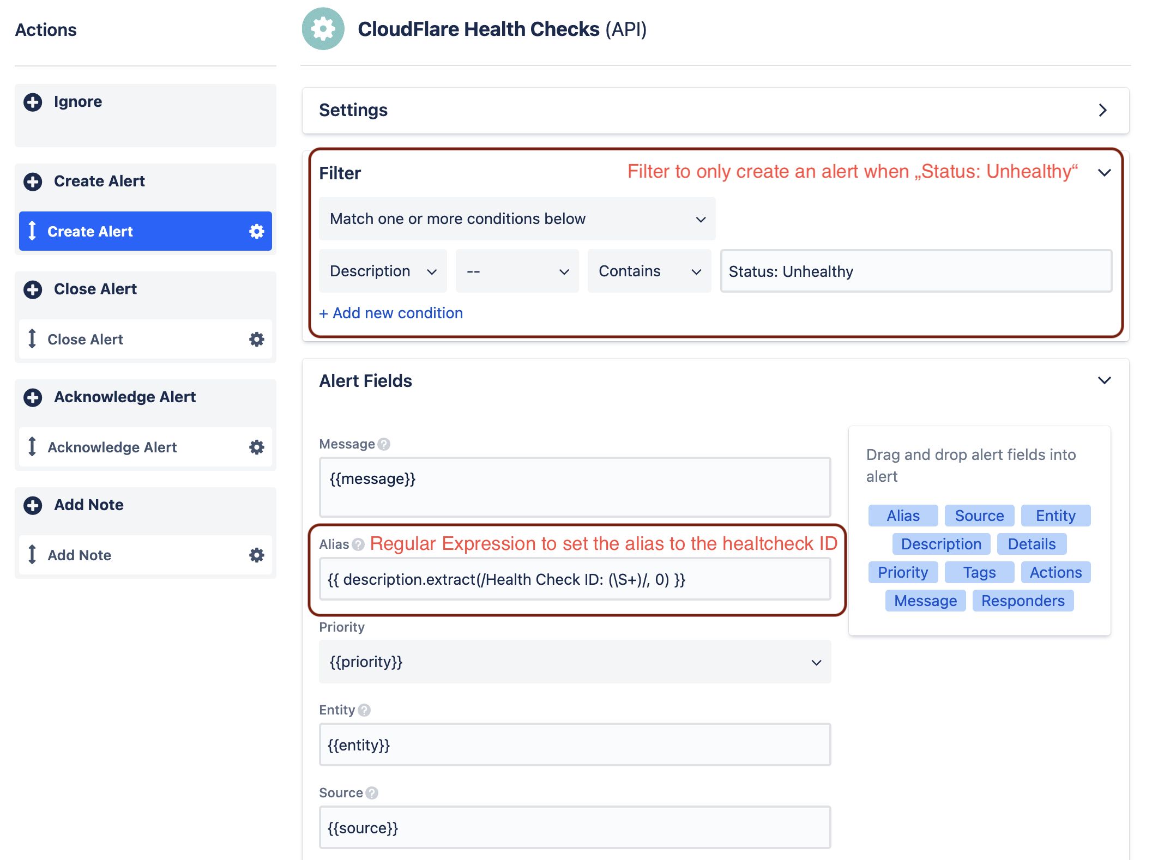
Task: Select the Priority alert field tag
Action: [903, 572]
